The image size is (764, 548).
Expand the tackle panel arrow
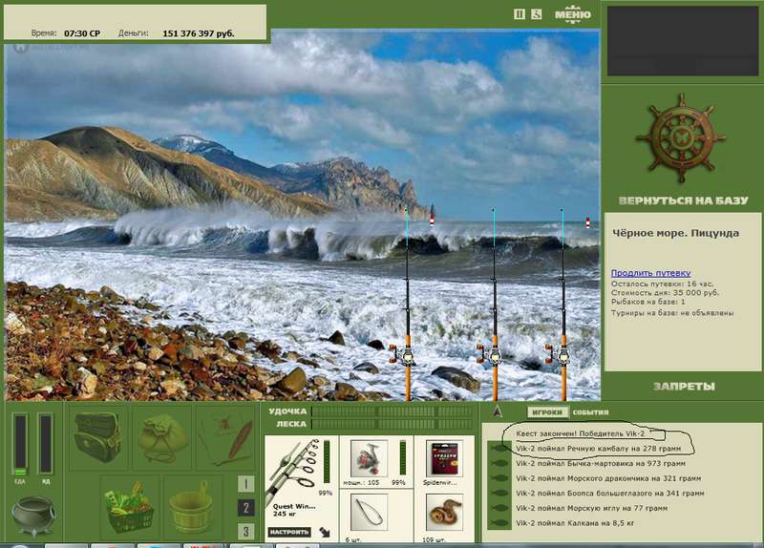(325, 532)
